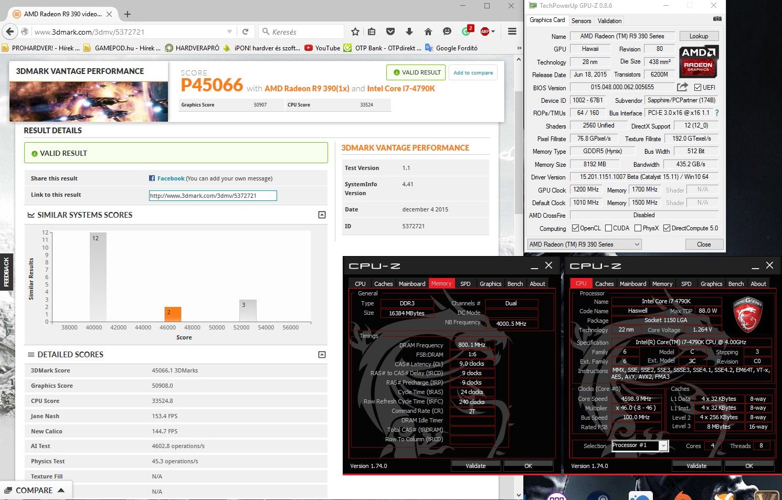
Task: Reload the 3dmark page
Action: tap(245, 31)
